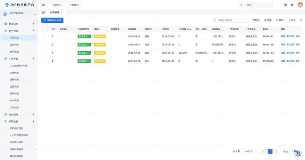The height and width of the screenshot is (160, 305).
Task: Open 人力资源需求申请 in the sidebar
Action: [19, 66]
